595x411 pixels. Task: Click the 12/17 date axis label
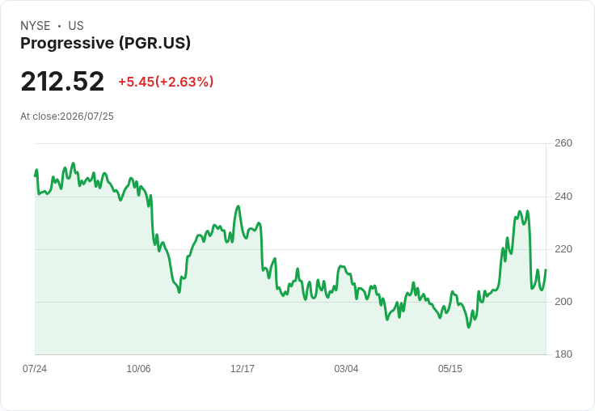tap(243, 368)
